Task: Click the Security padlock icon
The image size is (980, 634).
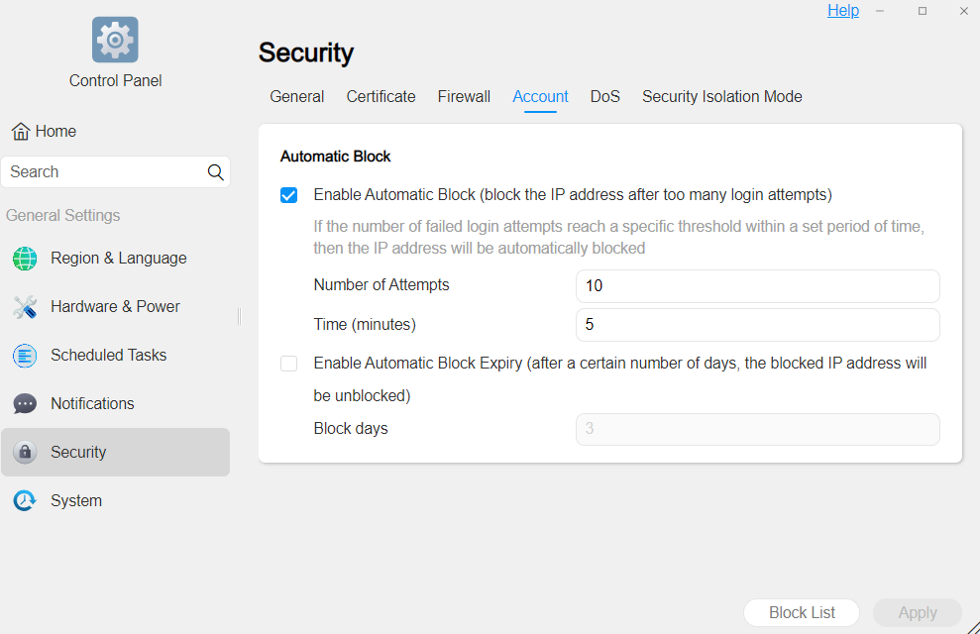Action: [25, 453]
